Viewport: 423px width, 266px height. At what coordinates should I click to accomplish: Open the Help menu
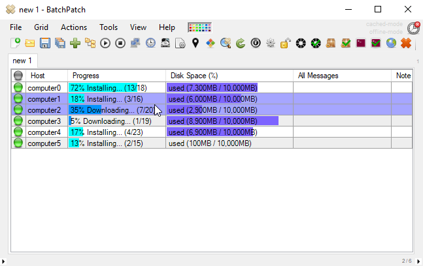point(167,27)
